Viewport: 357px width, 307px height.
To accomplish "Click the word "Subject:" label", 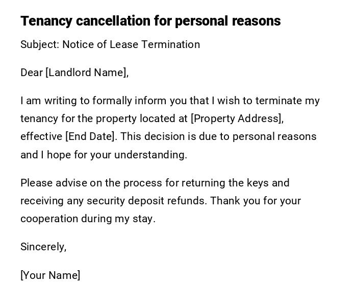I will (40, 44).
